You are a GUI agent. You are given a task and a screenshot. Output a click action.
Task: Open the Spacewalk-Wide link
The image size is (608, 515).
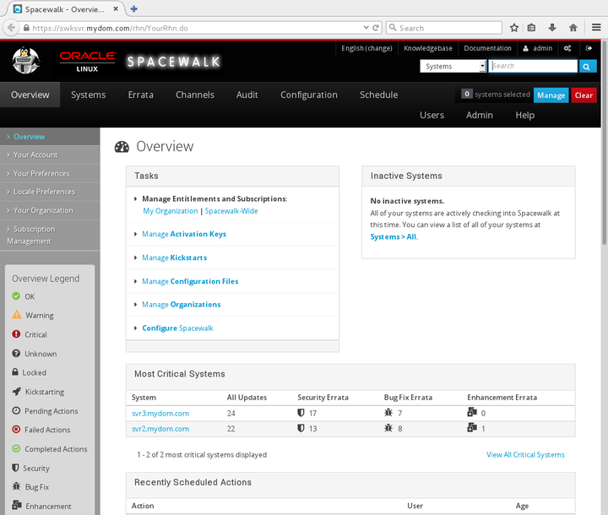(231, 210)
